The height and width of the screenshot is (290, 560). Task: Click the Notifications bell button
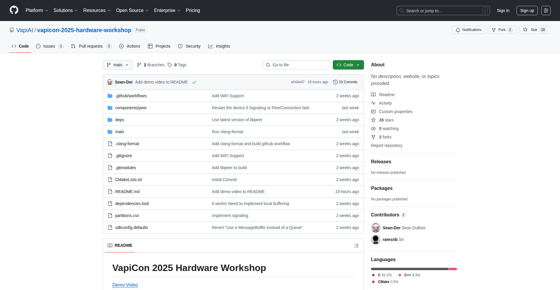[468, 30]
